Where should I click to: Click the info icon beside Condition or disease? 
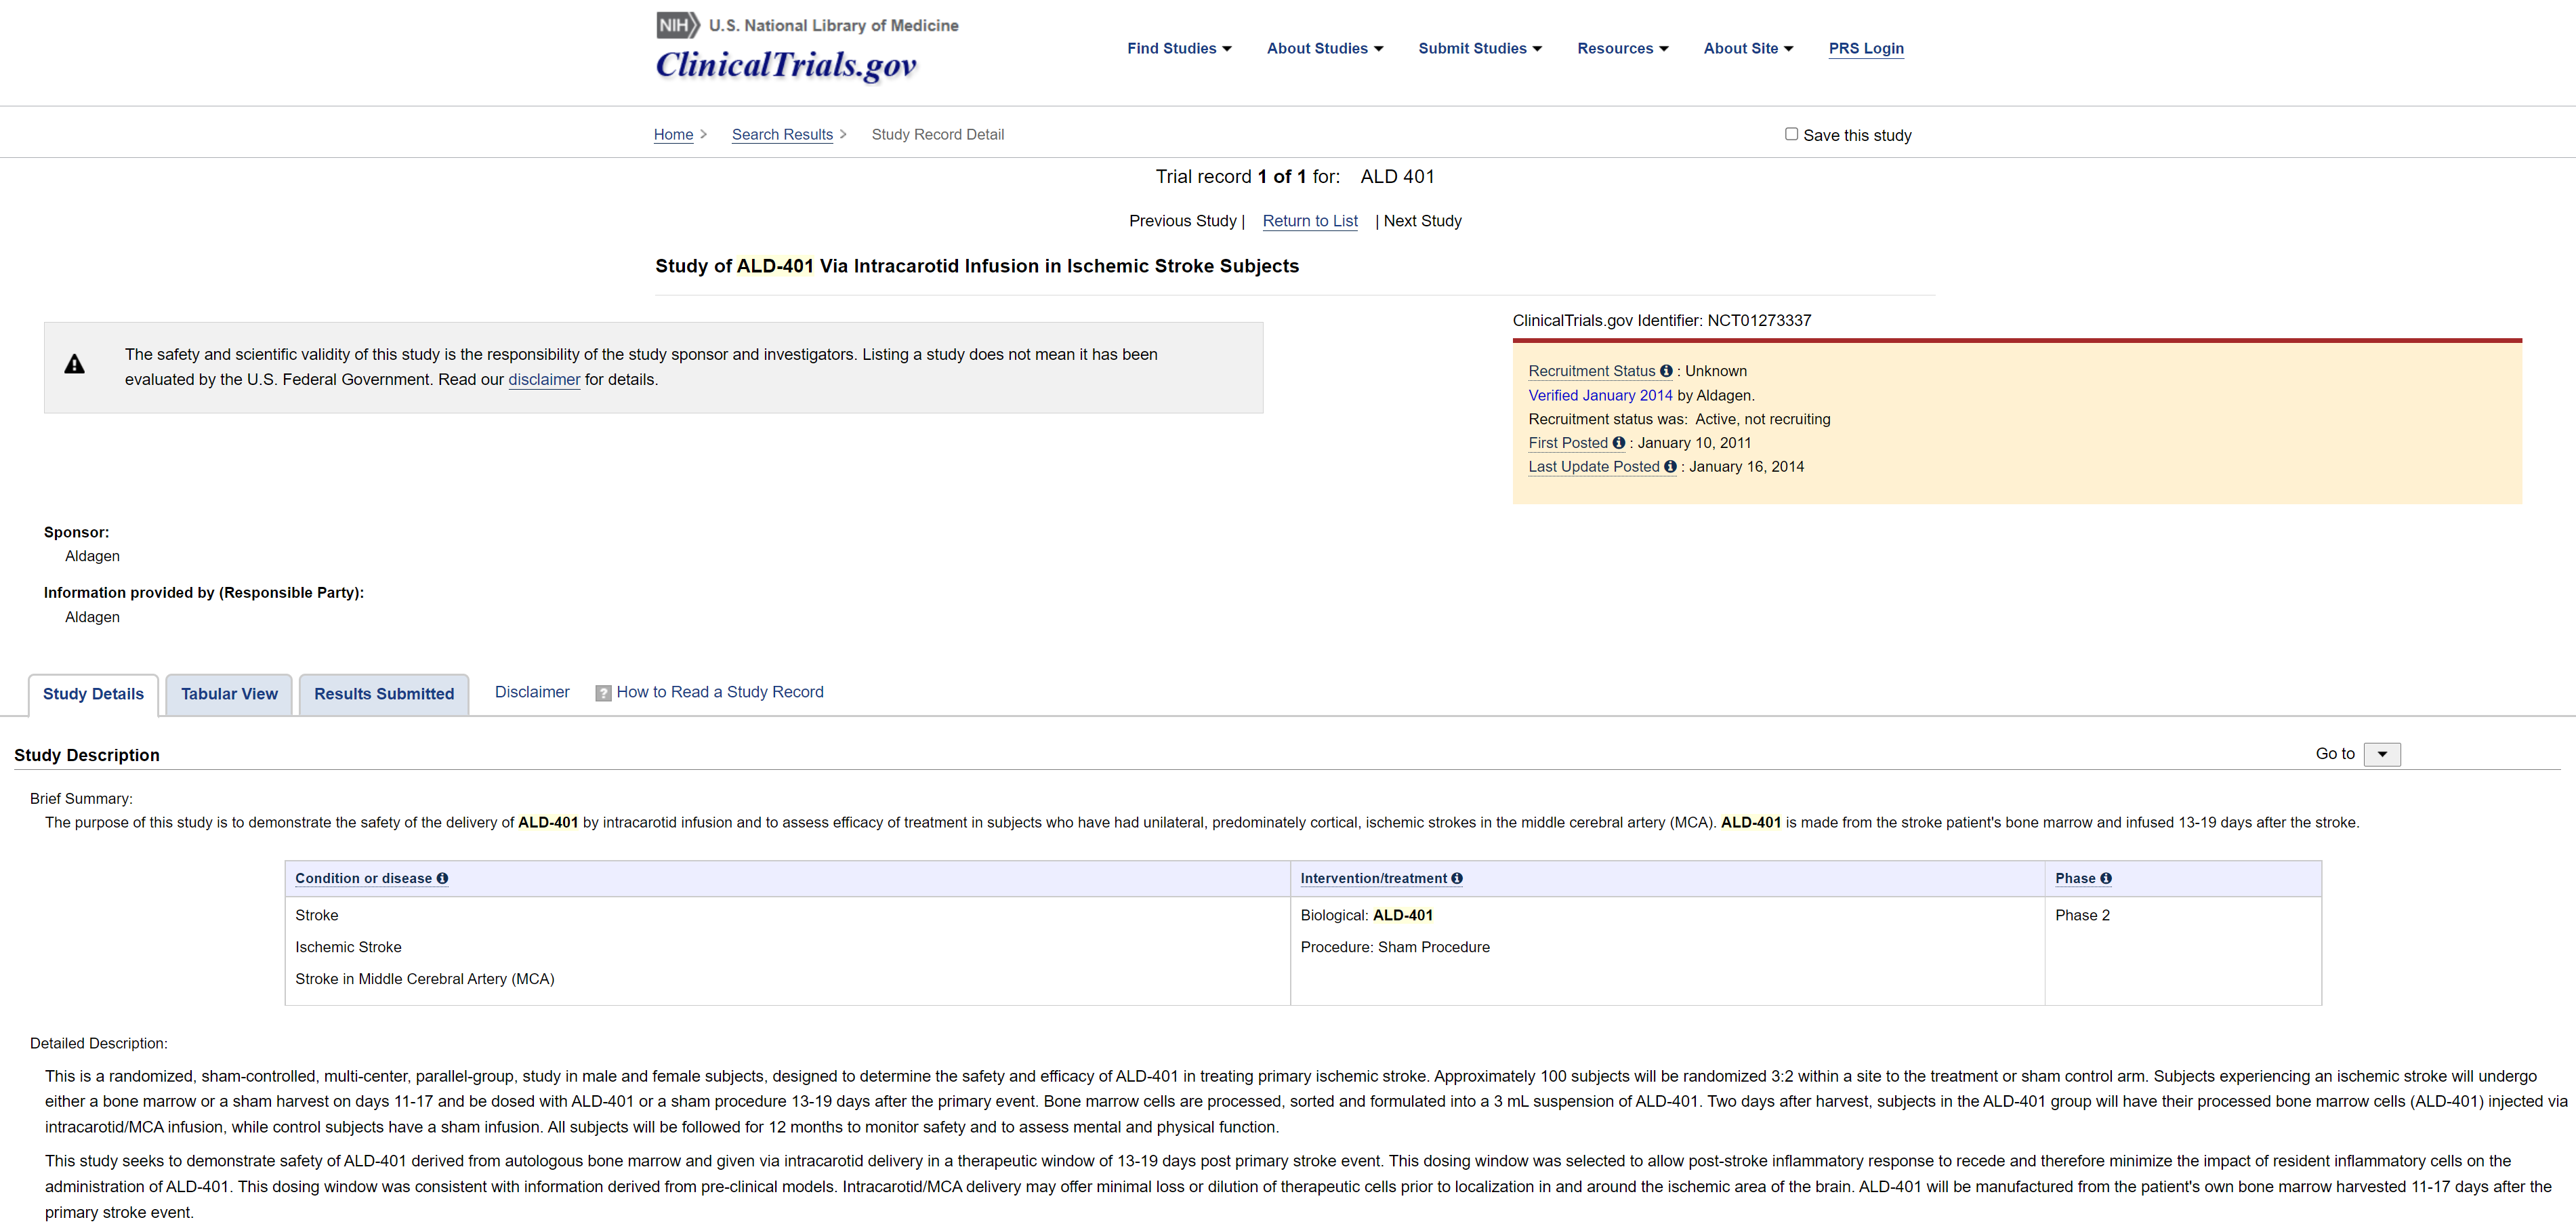click(442, 879)
